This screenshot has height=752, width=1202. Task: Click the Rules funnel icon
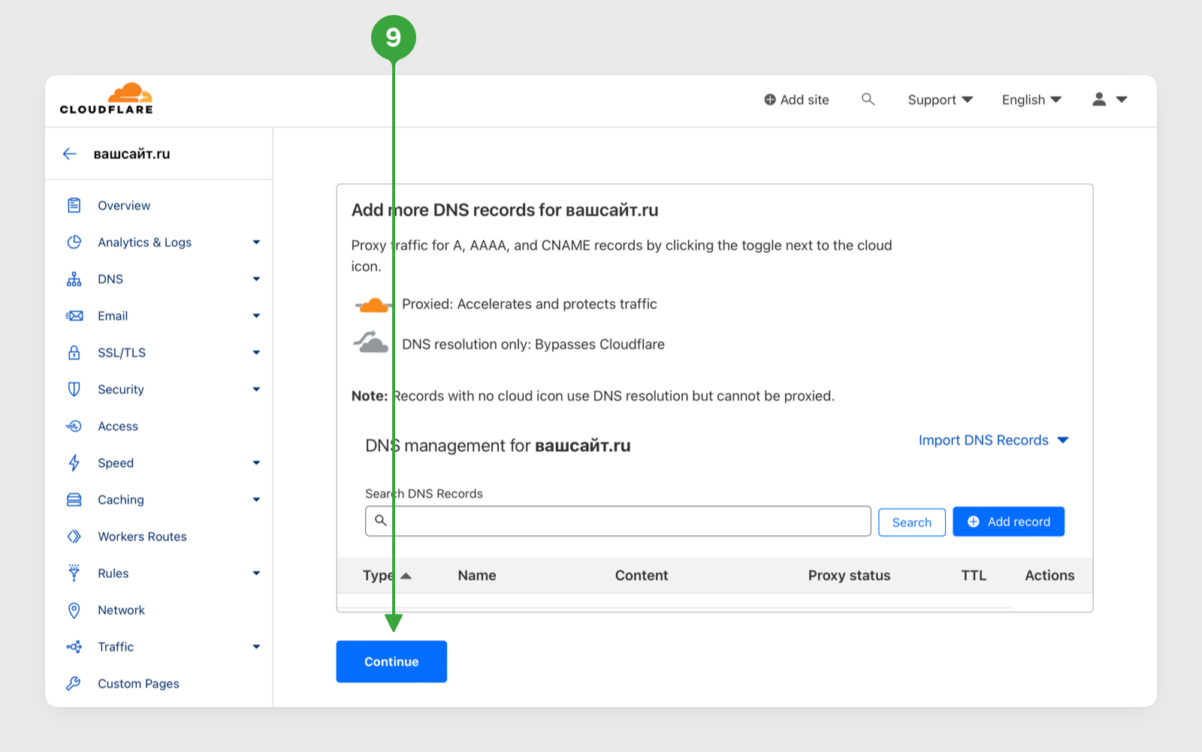pyautogui.click(x=74, y=573)
